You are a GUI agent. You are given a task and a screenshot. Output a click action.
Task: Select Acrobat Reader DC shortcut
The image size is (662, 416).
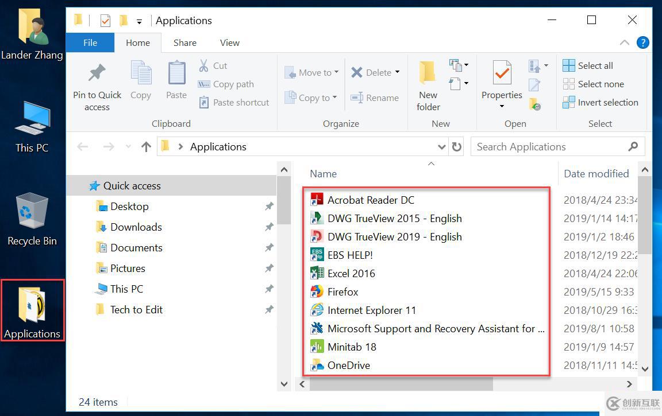(370, 200)
